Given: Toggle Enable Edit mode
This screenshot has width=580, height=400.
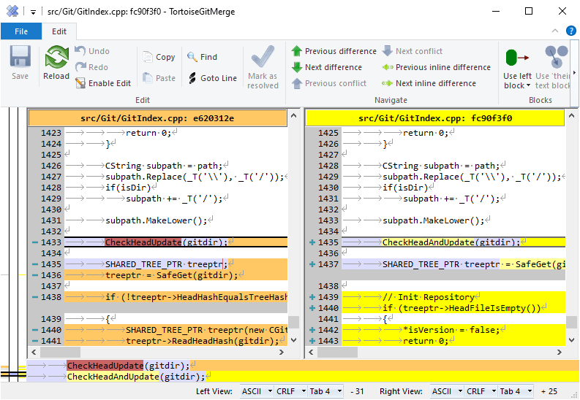Looking at the screenshot, I should click(x=103, y=83).
